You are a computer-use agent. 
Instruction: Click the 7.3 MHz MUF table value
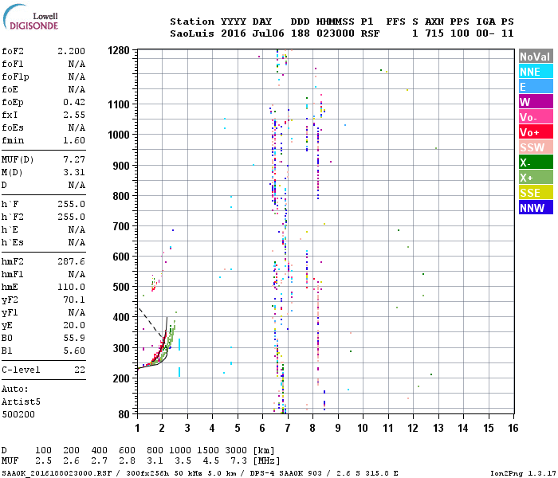(238, 461)
